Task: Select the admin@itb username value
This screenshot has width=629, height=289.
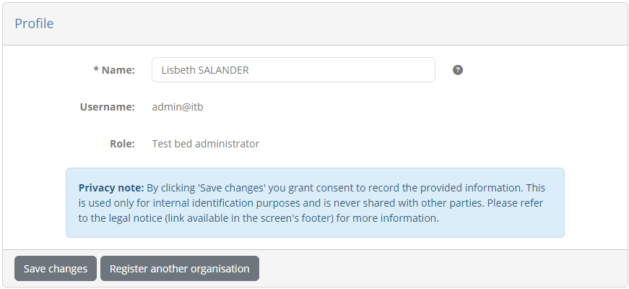Action: click(x=178, y=107)
